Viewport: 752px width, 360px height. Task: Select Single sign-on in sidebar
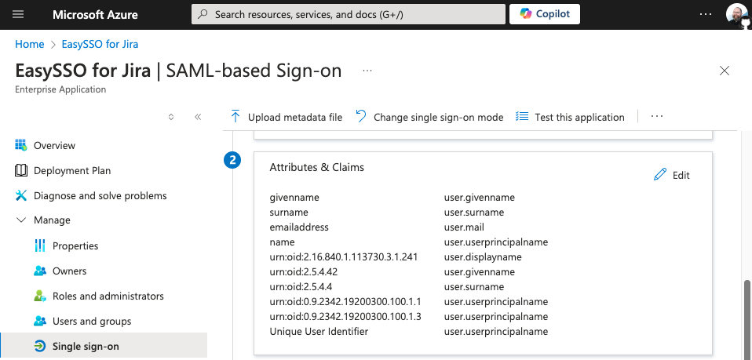point(104,346)
